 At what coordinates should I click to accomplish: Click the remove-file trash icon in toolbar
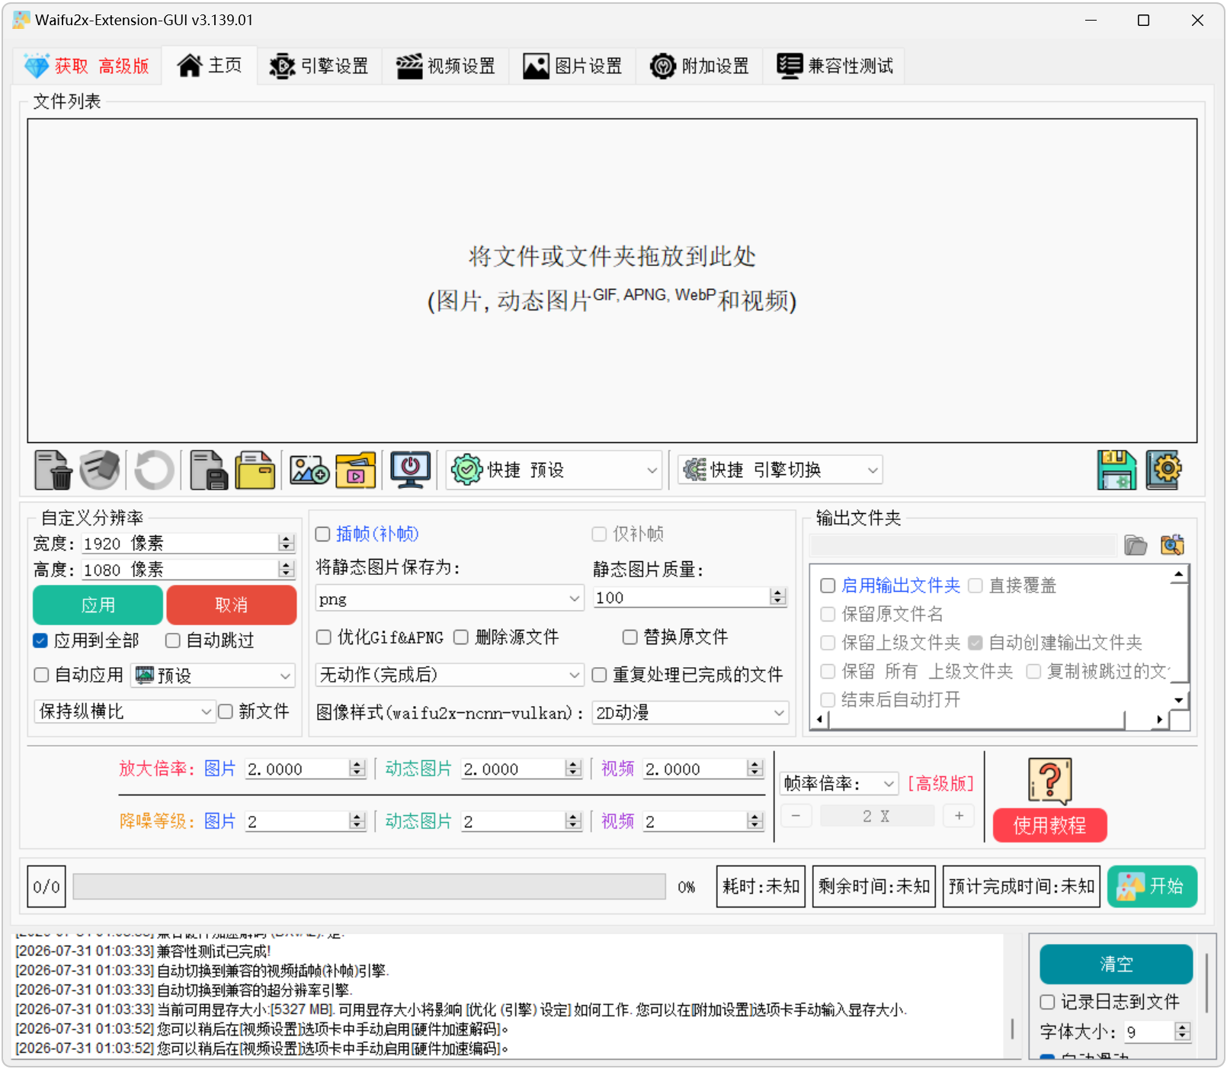point(53,470)
